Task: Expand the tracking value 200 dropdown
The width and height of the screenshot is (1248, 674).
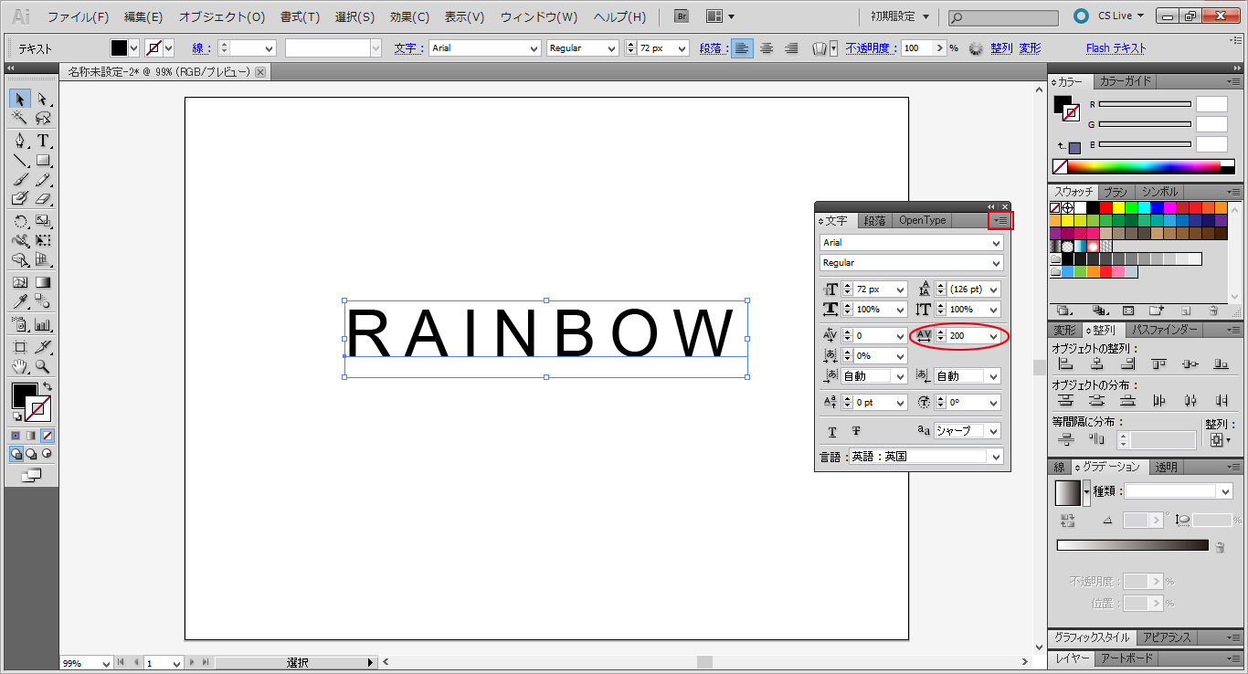Action: click(x=994, y=336)
